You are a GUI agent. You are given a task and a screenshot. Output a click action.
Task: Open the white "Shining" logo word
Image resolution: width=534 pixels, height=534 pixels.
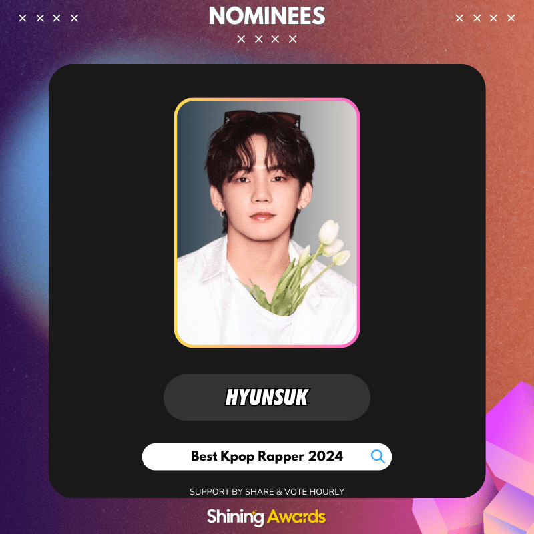click(x=236, y=517)
